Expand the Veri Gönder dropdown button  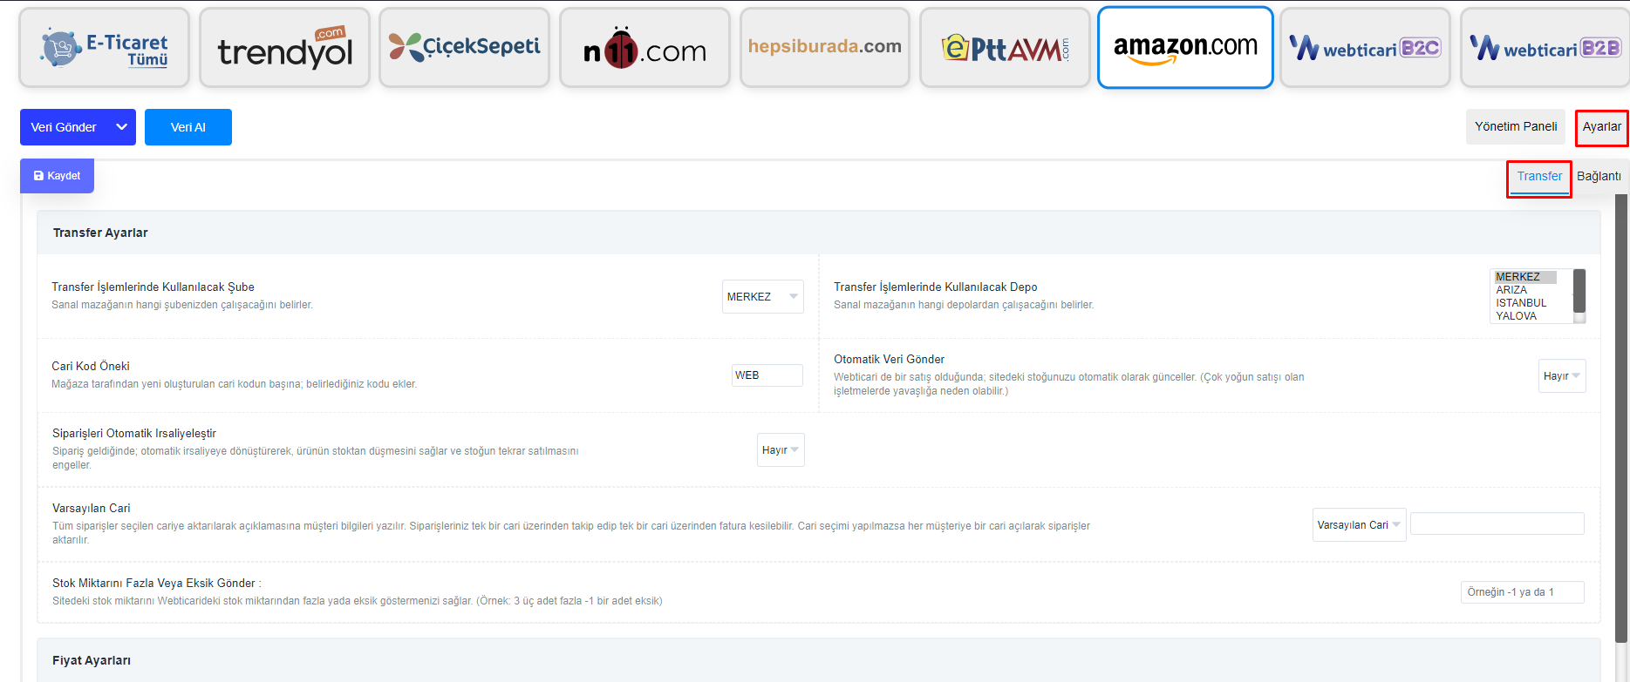pyautogui.click(x=78, y=127)
